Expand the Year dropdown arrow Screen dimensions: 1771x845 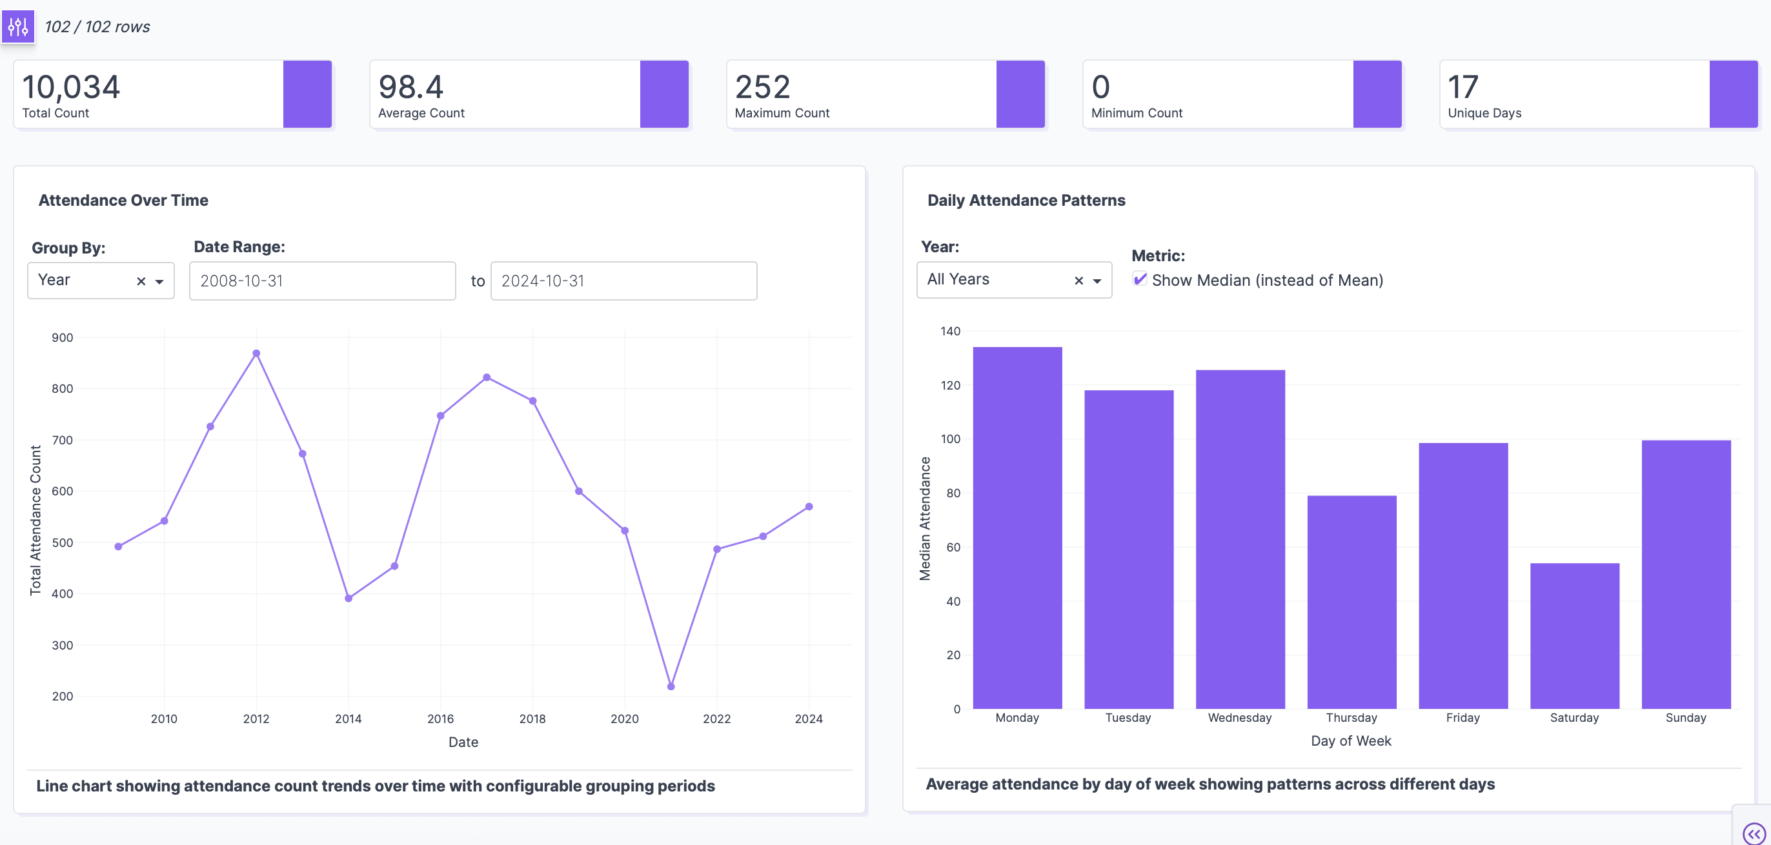tap(1097, 281)
